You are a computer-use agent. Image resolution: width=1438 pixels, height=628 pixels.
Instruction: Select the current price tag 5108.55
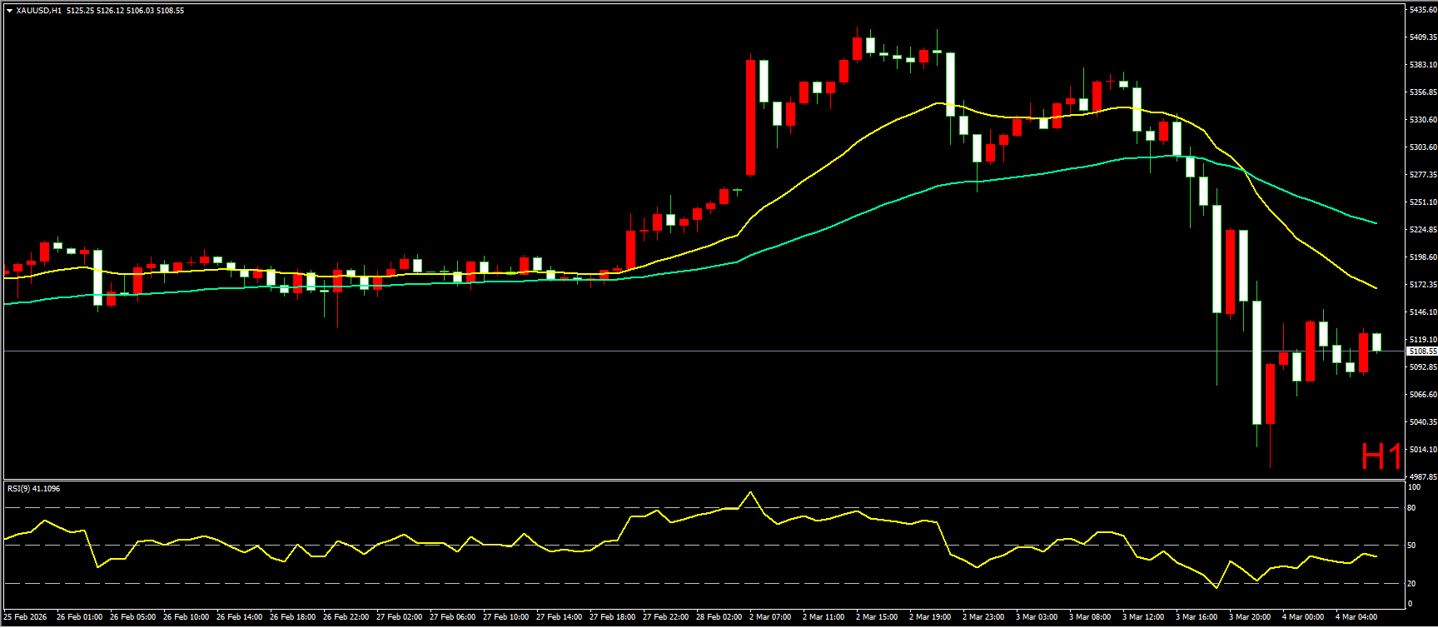coord(1421,351)
